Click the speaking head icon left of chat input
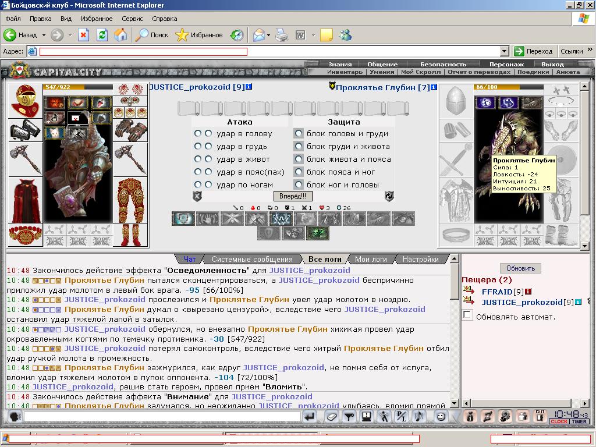The width and height of the screenshot is (596, 447). (x=15, y=417)
